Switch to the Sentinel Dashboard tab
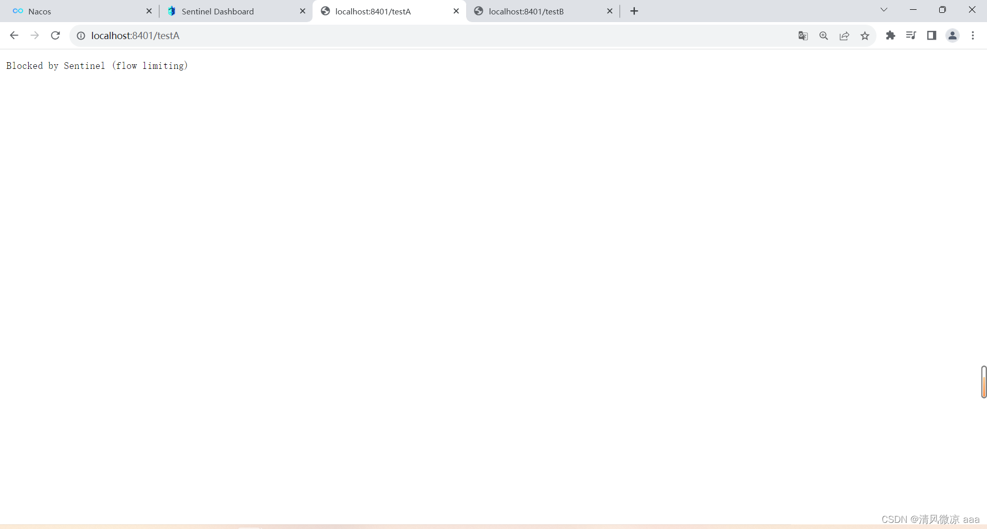Screen dimensions: 987x529 point(235,11)
